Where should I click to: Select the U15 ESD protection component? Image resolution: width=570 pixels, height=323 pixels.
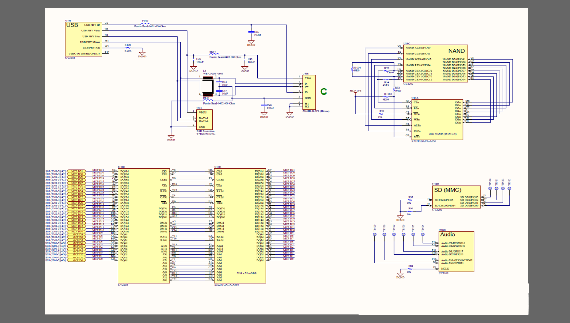pyautogui.click(x=204, y=120)
